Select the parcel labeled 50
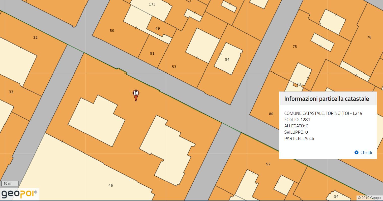Viewport: 383px width, 201px height. pyautogui.click(x=112, y=31)
